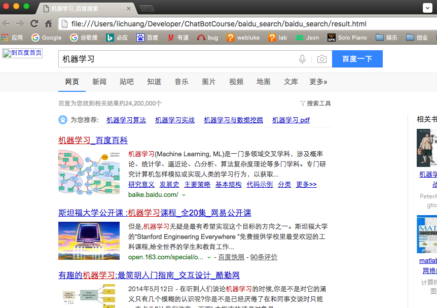Open the recommended 机器学习算法 link
Screen dimensions: 437x308
click(x=126, y=120)
